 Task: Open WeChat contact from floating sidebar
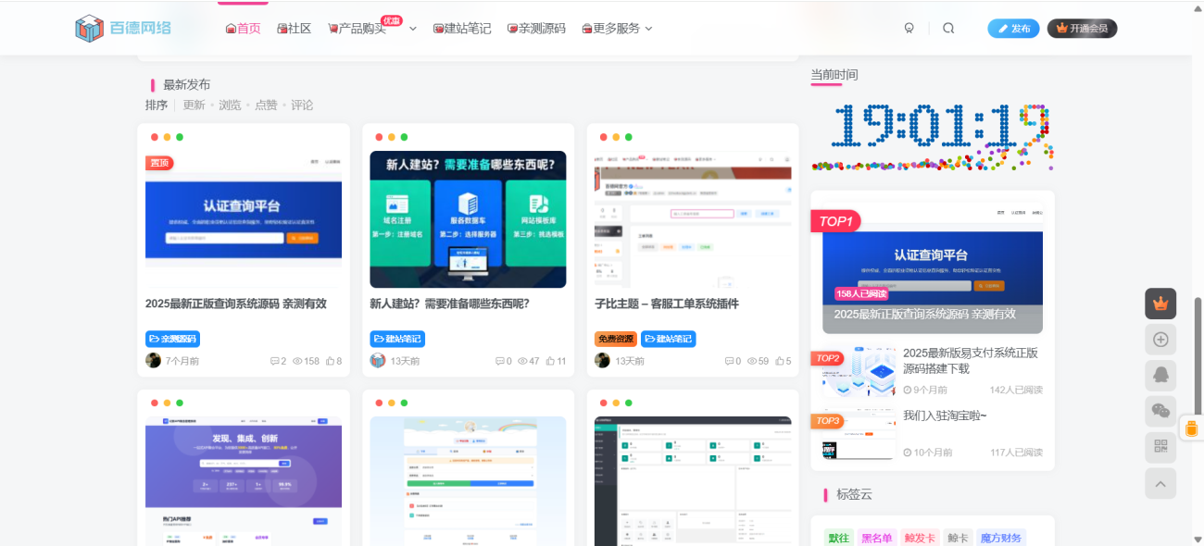point(1160,411)
